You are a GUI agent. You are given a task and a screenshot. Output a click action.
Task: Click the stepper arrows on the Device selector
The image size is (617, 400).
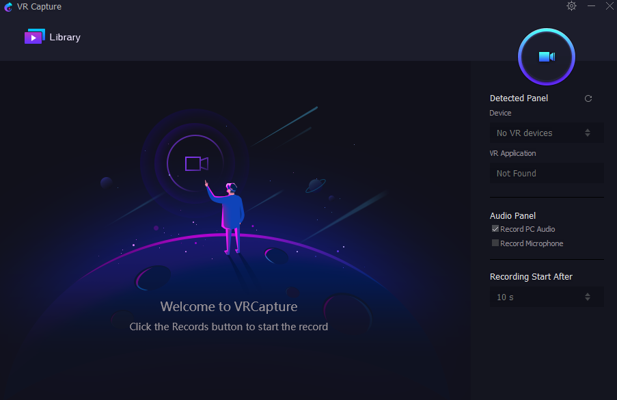click(x=587, y=133)
